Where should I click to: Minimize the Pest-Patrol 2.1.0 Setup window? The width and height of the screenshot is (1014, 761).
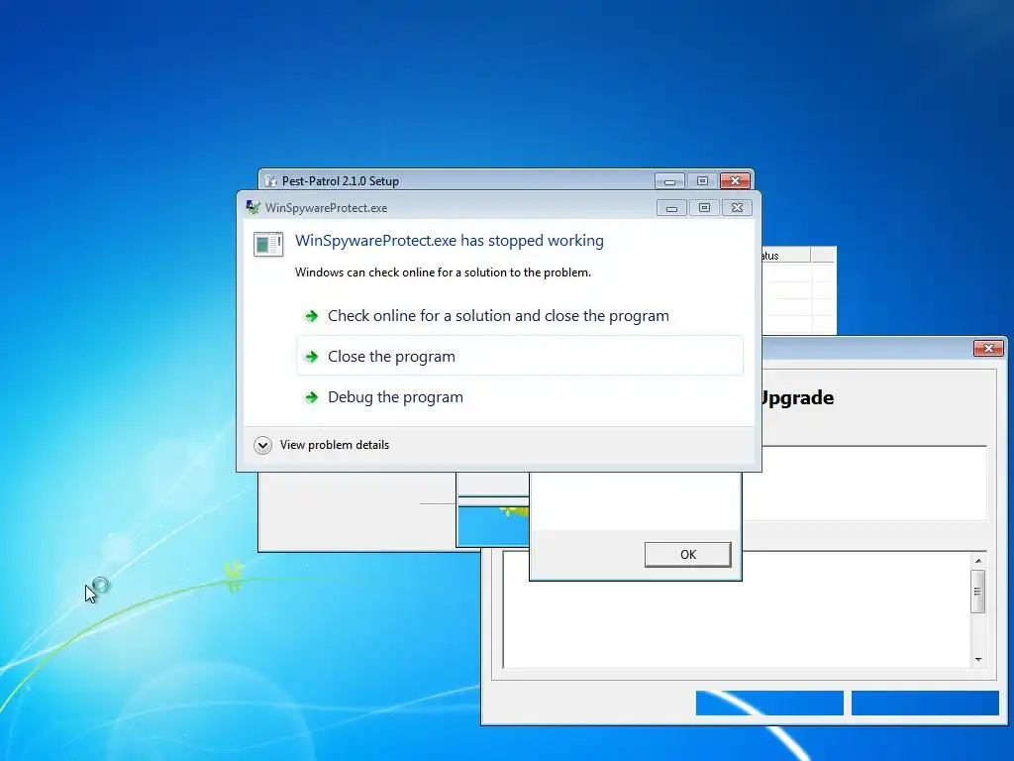[669, 180]
